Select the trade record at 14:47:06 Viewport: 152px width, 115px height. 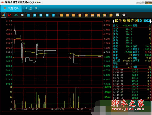(132, 95)
